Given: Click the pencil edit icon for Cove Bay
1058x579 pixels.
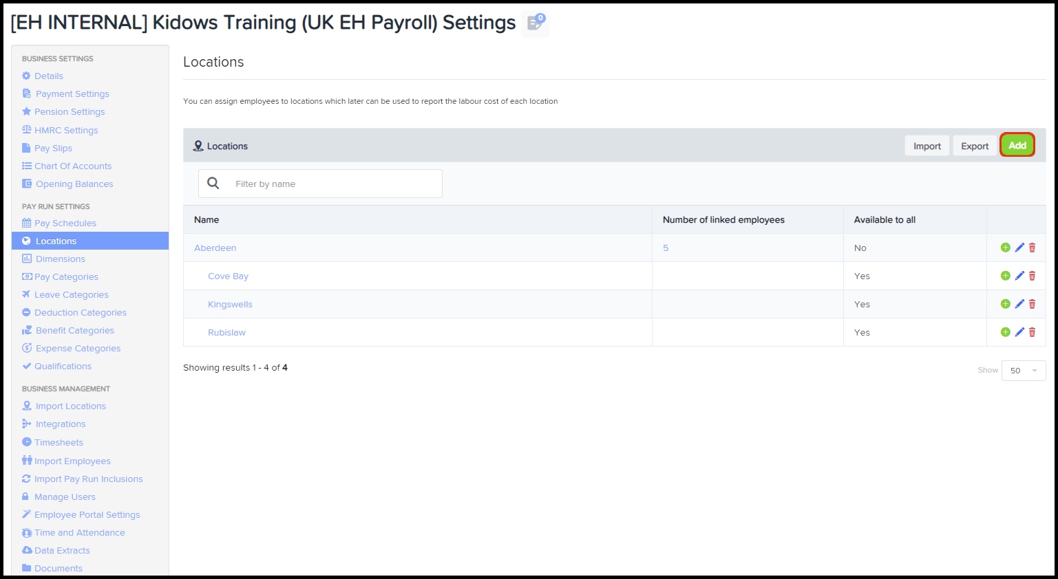Looking at the screenshot, I should coord(1019,276).
